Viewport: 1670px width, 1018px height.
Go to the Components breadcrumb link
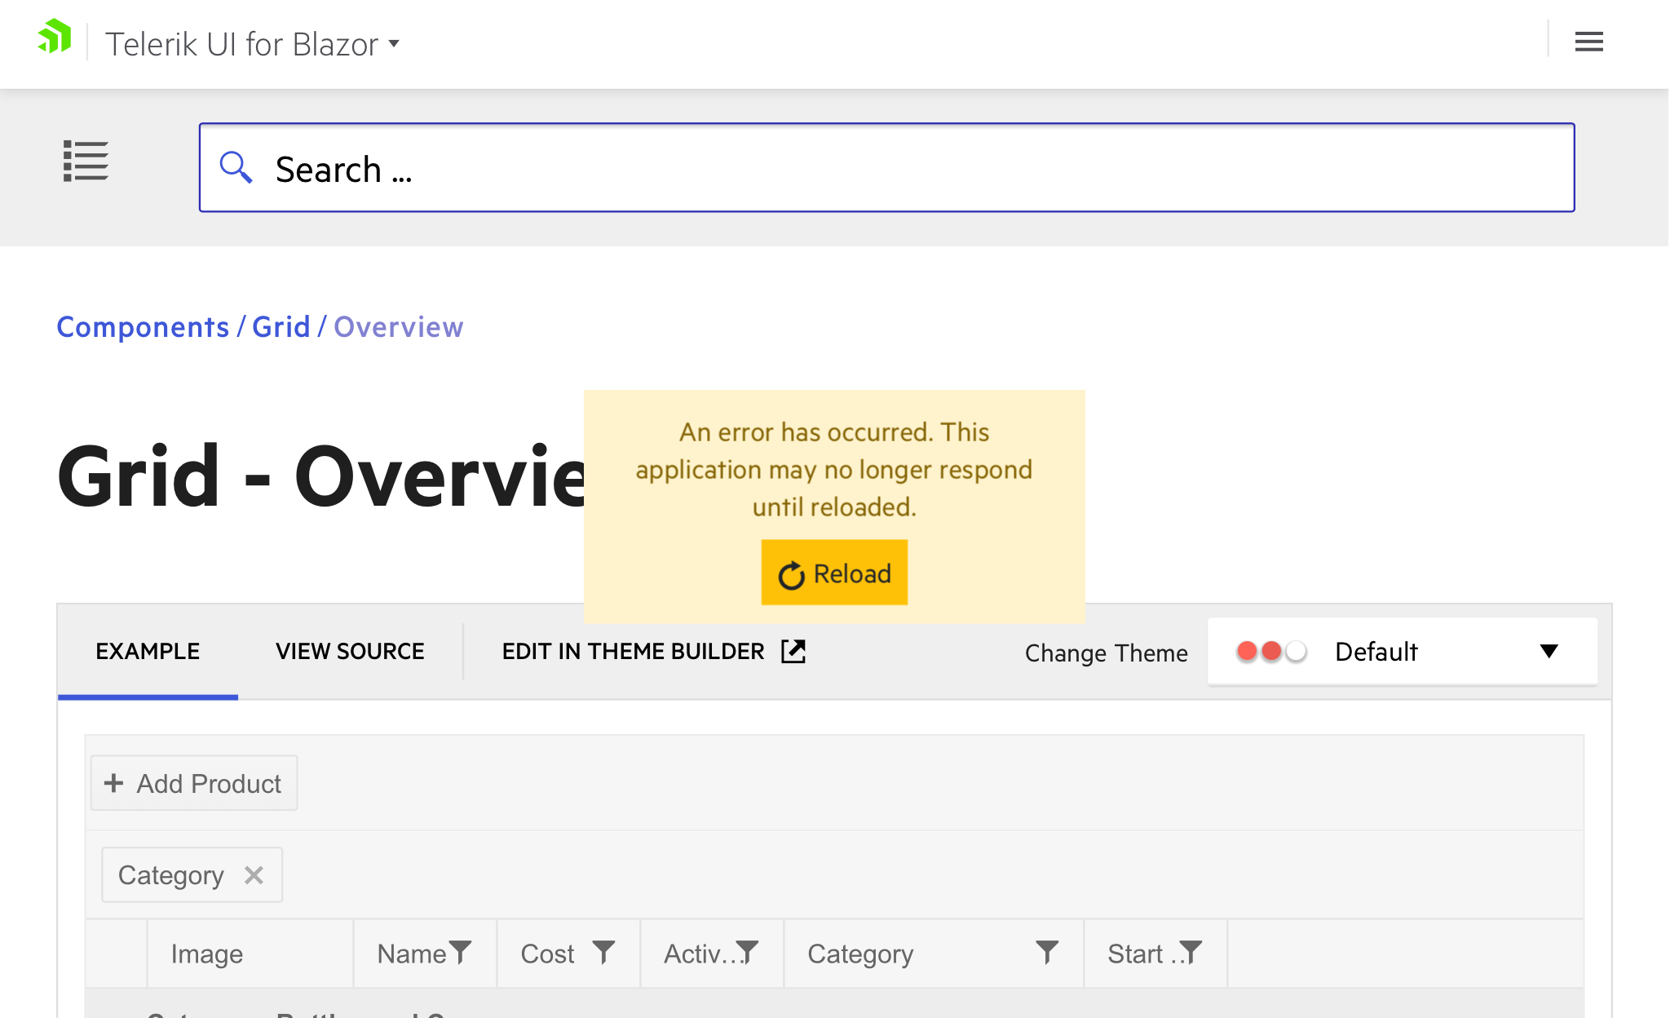pos(143,327)
